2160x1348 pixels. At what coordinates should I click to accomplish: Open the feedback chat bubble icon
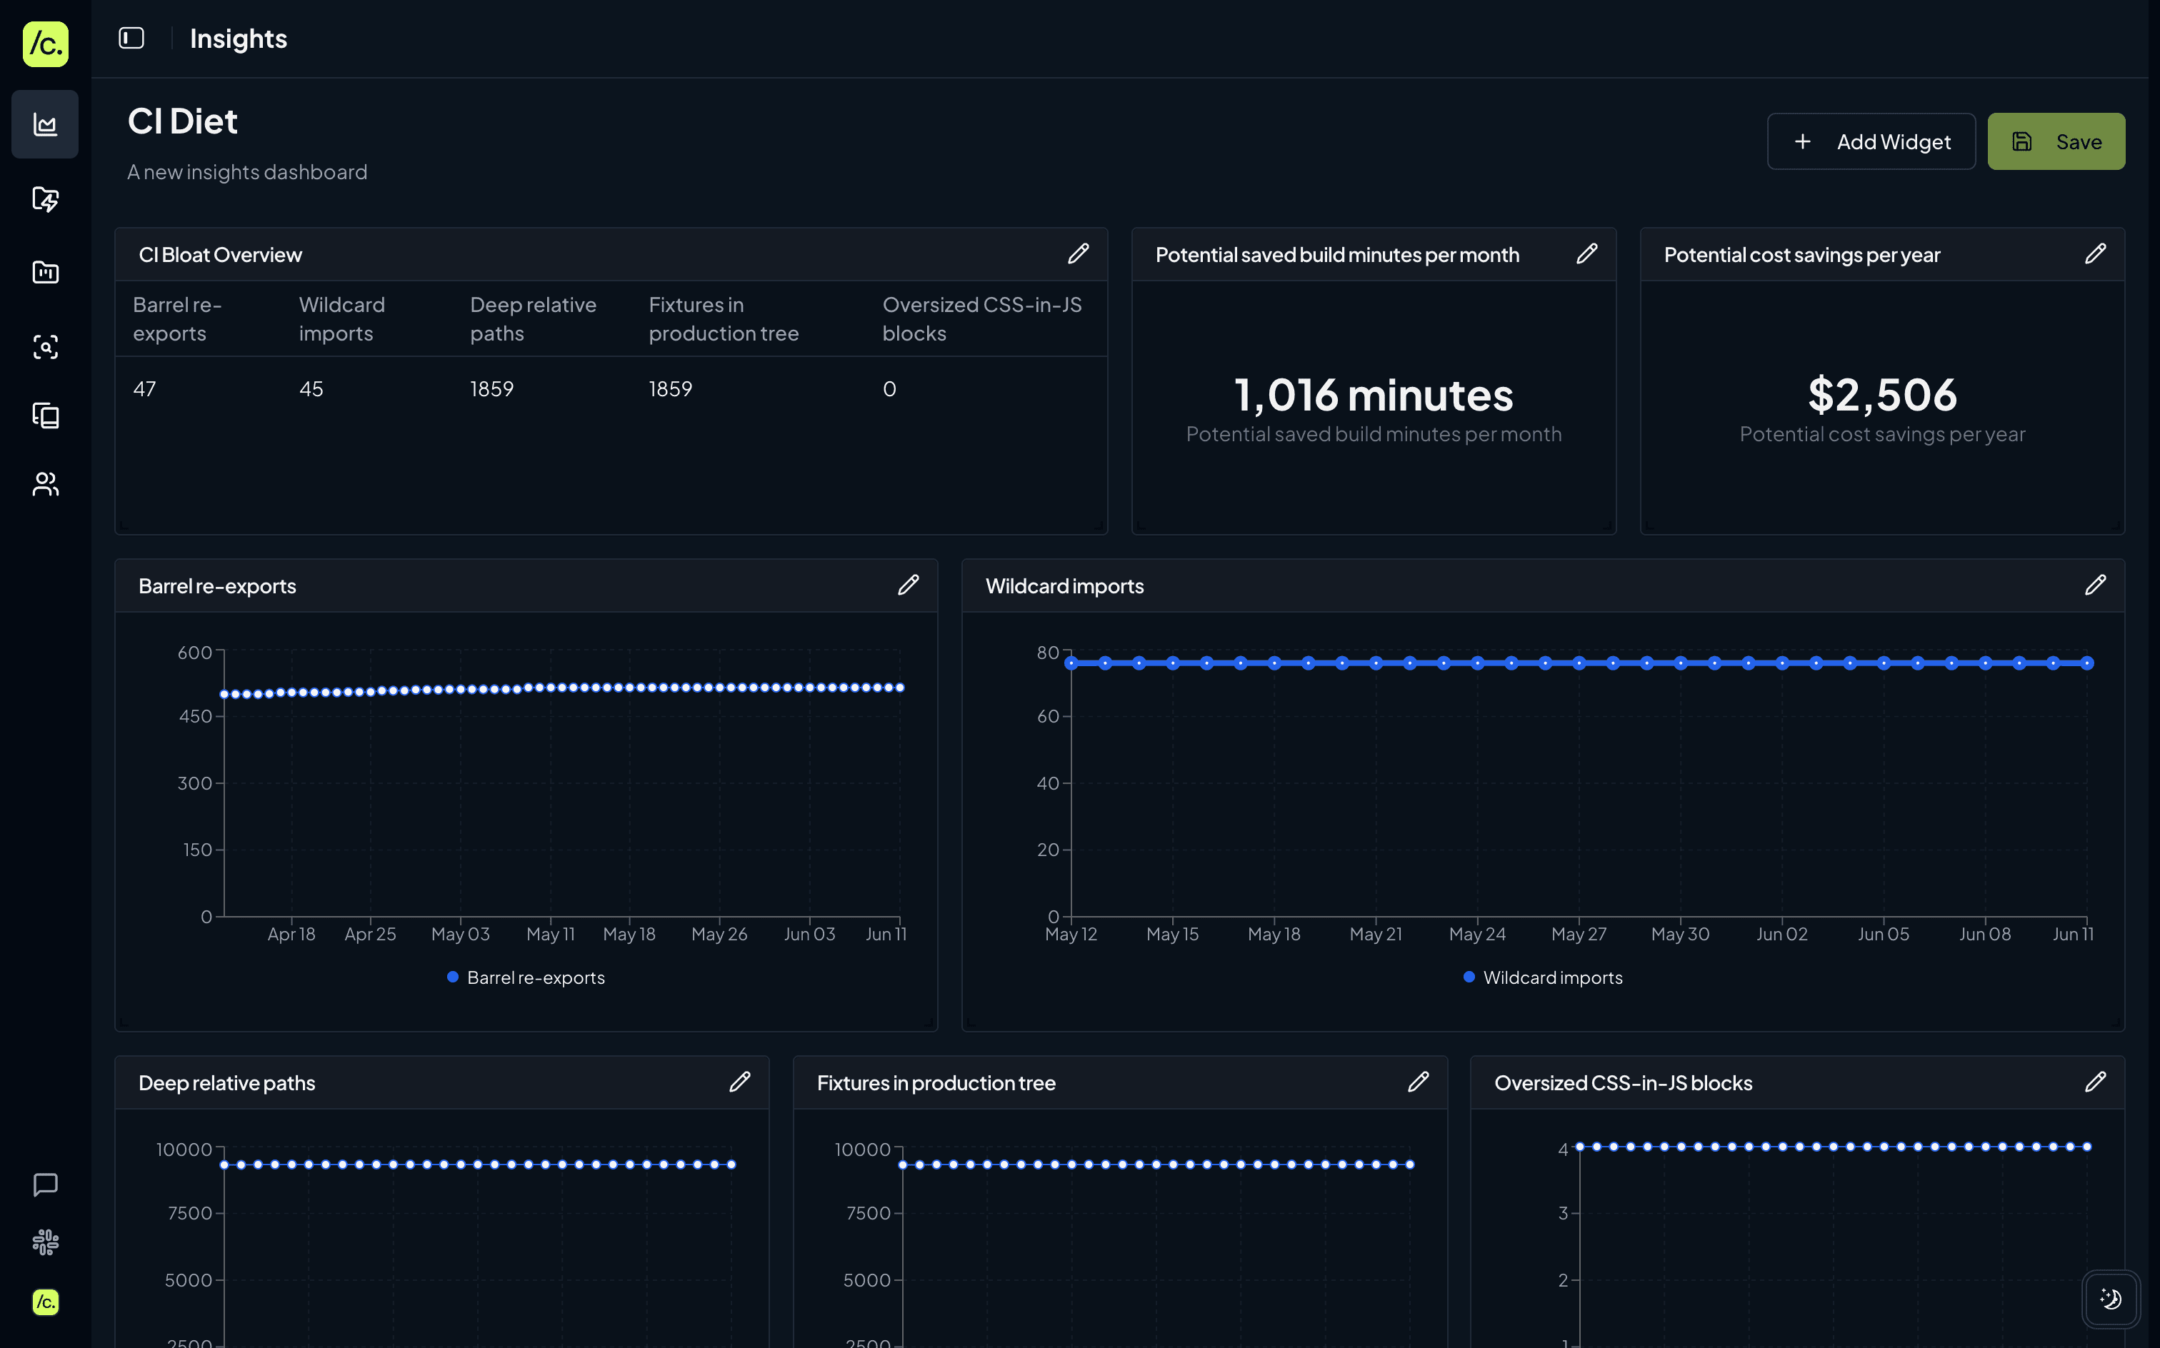[44, 1184]
